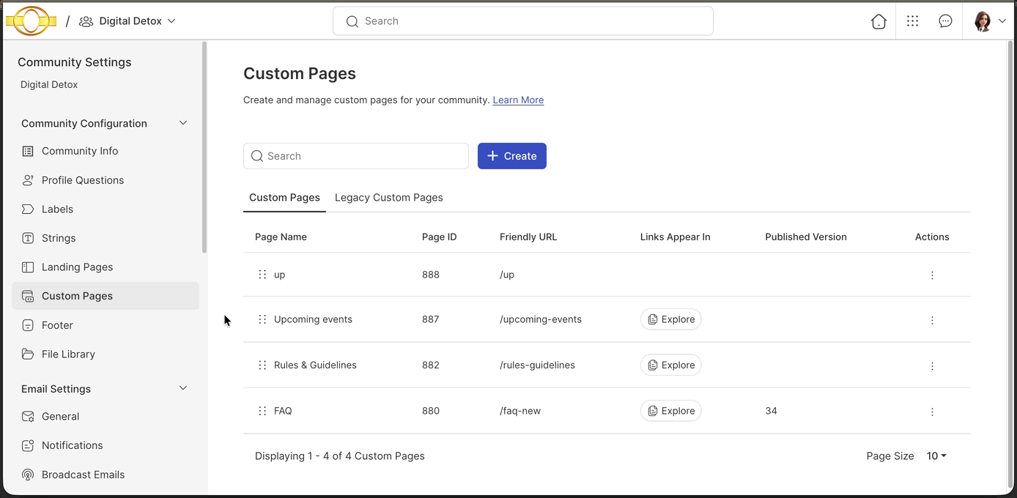This screenshot has height=498, width=1017.
Task: Collapse the Email Settings section
Action: pos(182,388)
